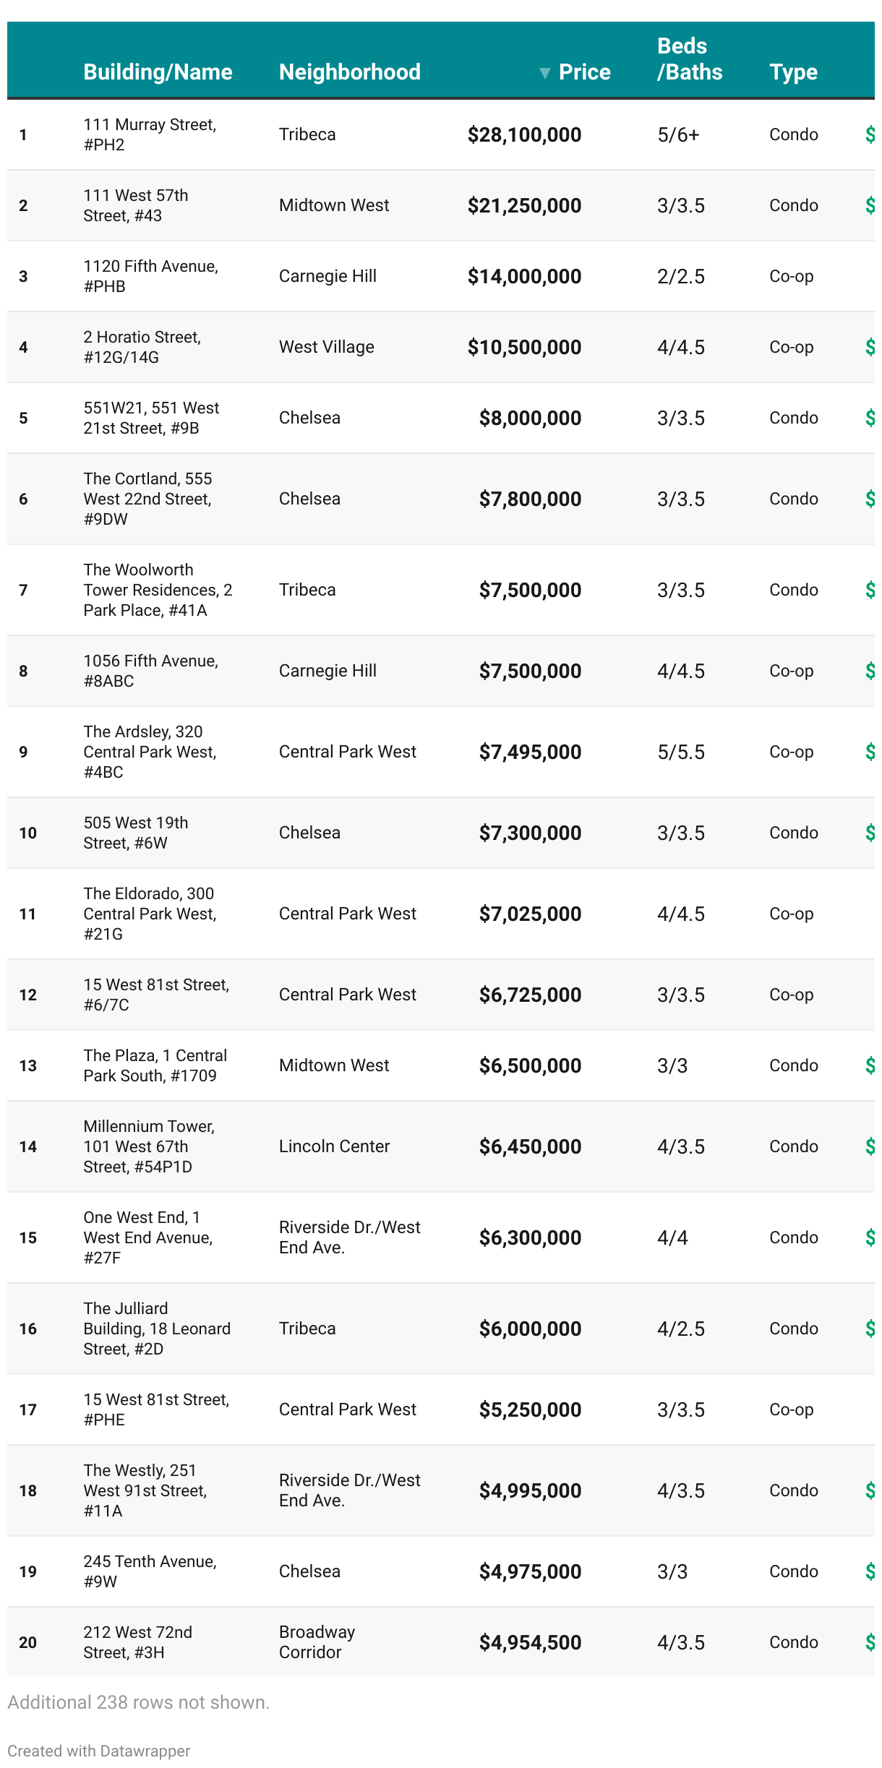Select the 1120 Fifth Avenue #PHB entry

150,276
